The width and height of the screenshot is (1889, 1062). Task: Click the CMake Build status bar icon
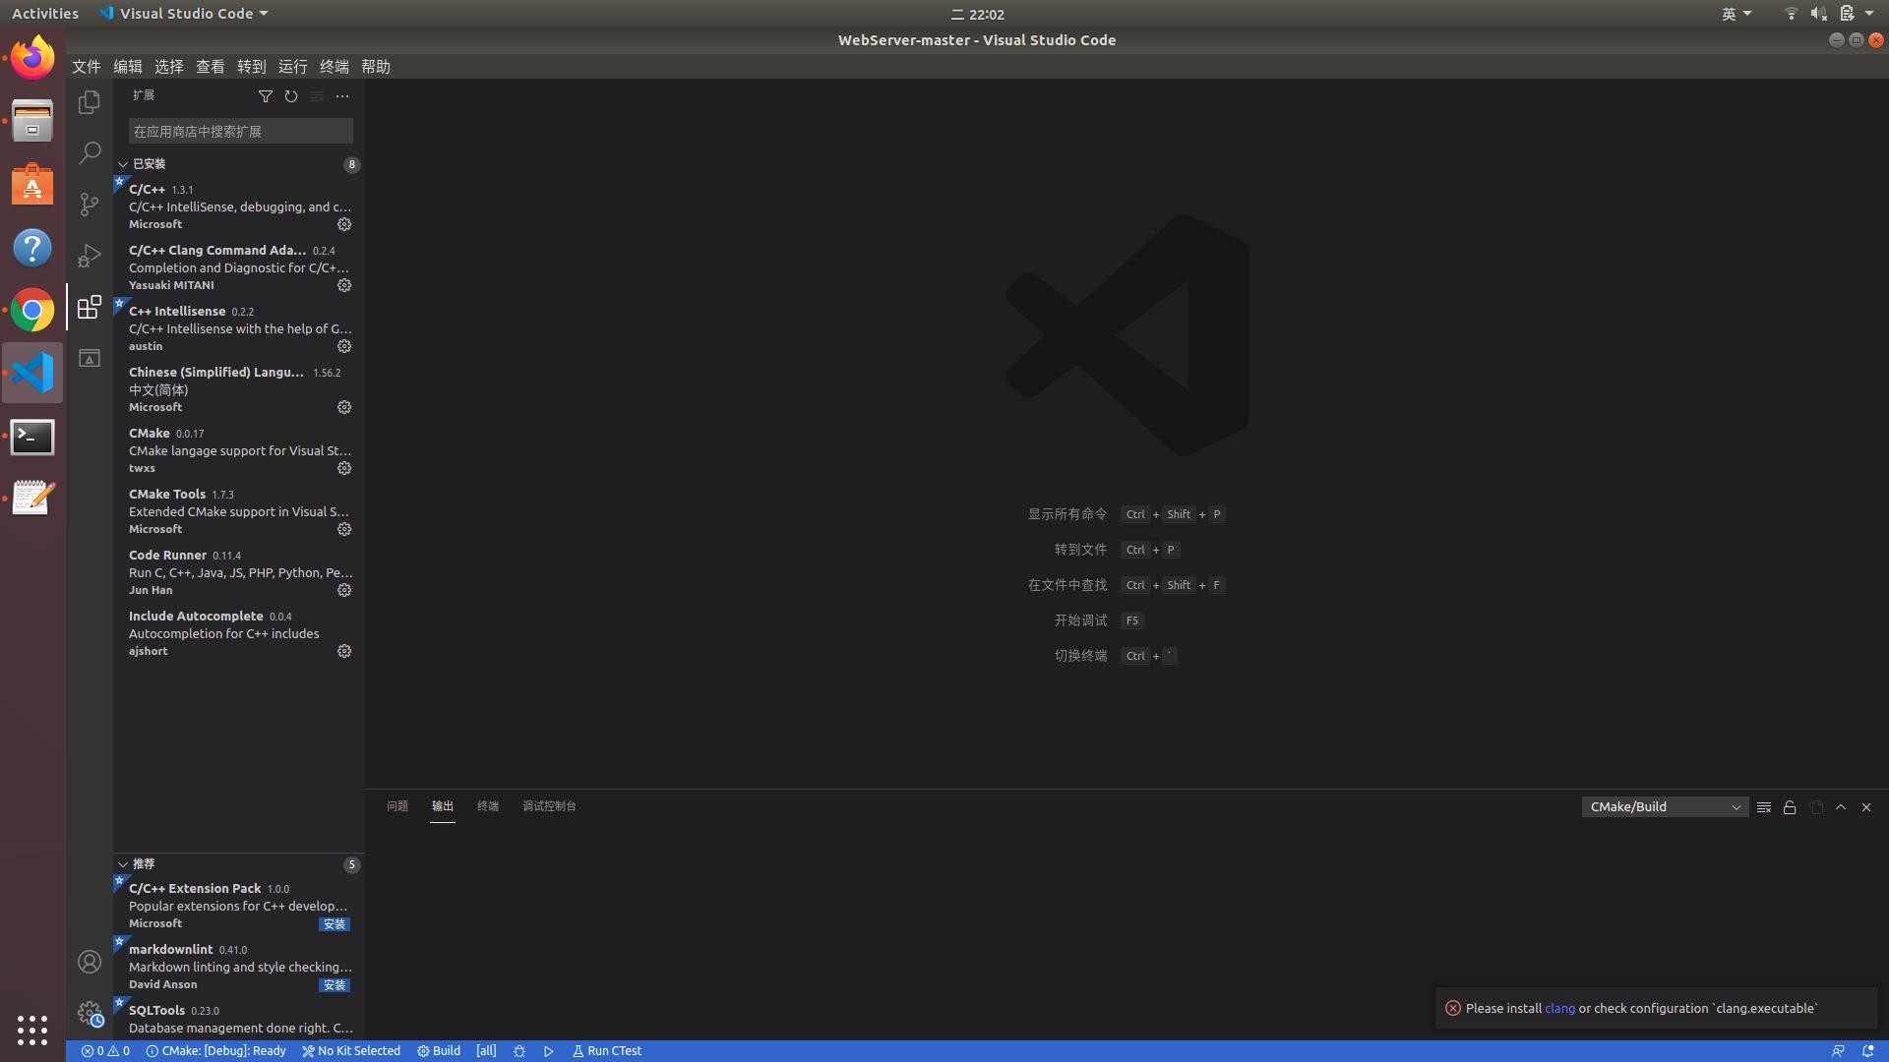coord(440,1050)
